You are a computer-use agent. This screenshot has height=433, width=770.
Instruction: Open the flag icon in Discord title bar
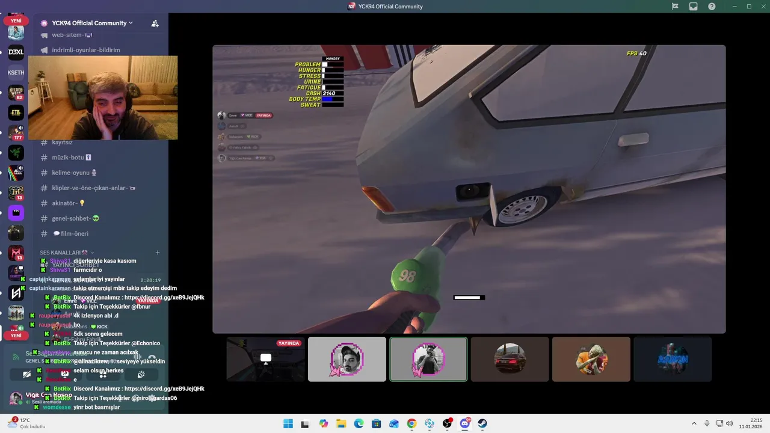[675, 7]
